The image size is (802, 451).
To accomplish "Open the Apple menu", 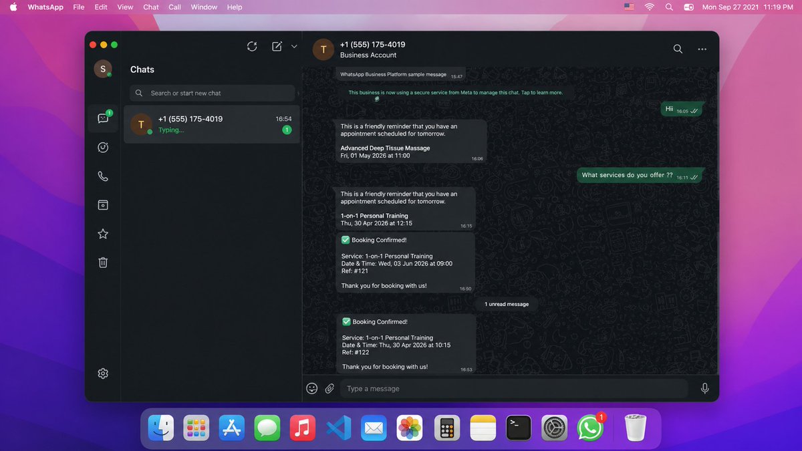I will pos(13,7).
